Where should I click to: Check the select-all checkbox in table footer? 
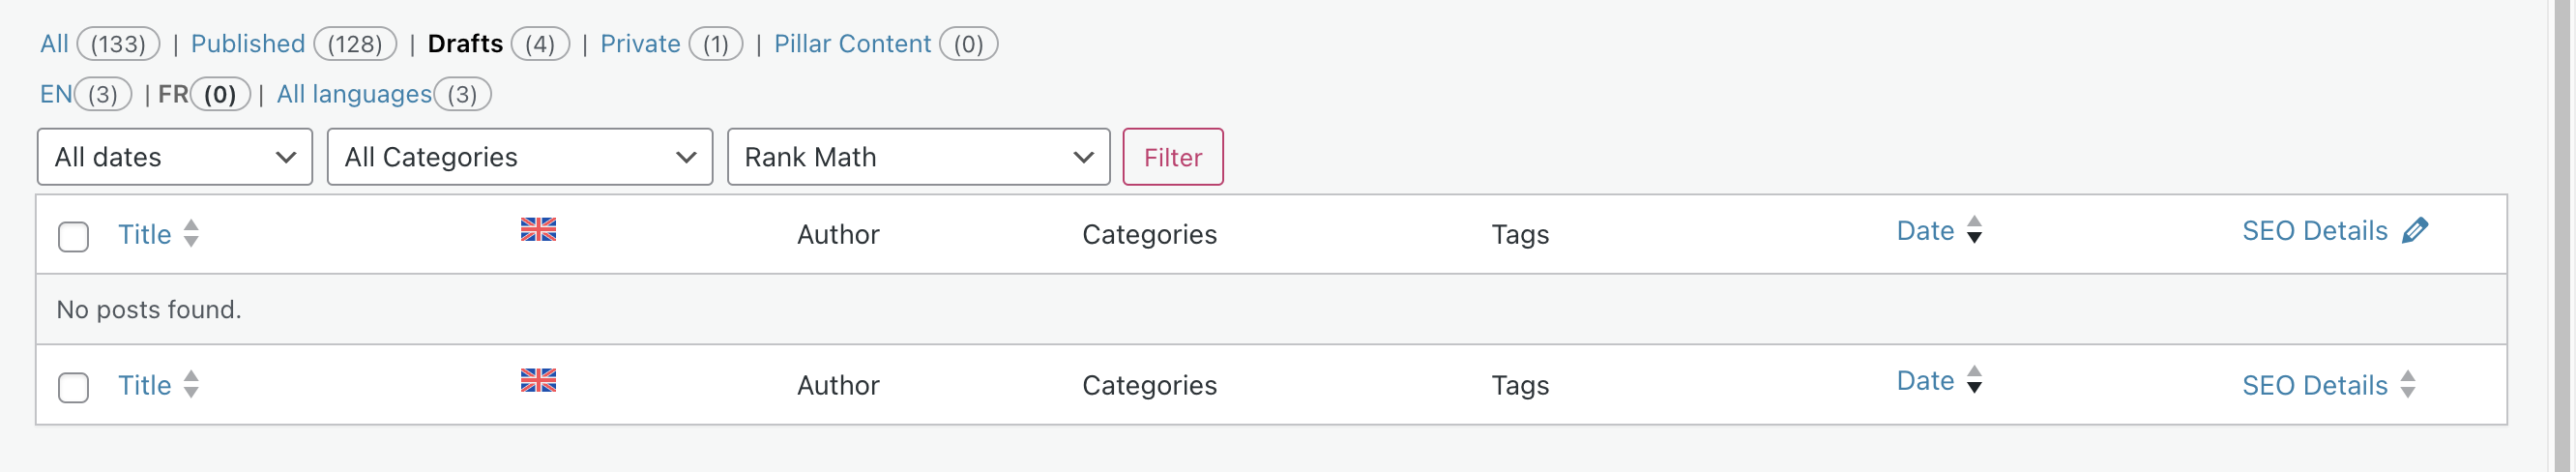(73, 388)
